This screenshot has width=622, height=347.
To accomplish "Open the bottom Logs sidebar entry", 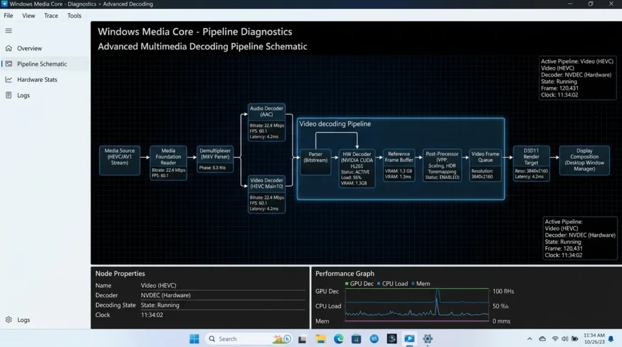I will coord(45,320).
